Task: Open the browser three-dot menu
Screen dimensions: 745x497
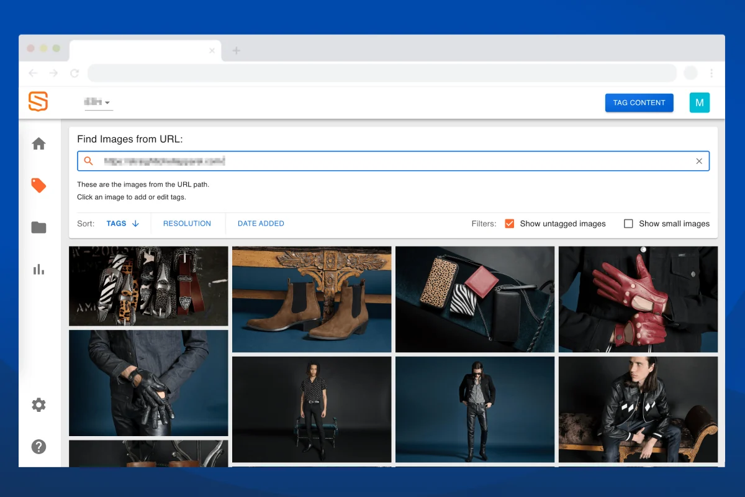Action: tap(711, 73)
